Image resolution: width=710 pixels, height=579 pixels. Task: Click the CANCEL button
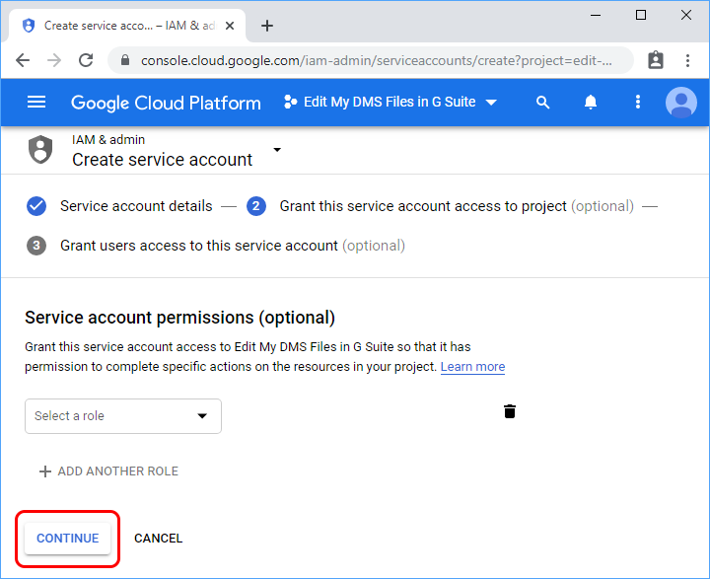coord(158,539)
